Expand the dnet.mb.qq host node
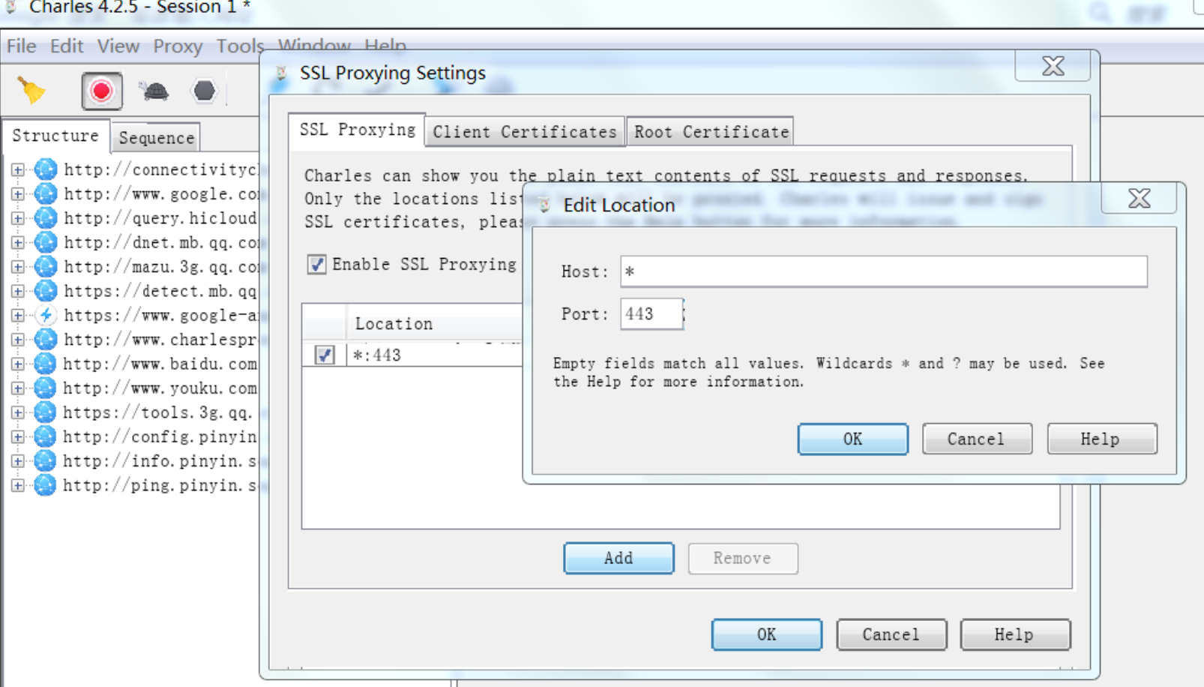The width and height of the screenshot is (1204, 687). pos(17,242)
